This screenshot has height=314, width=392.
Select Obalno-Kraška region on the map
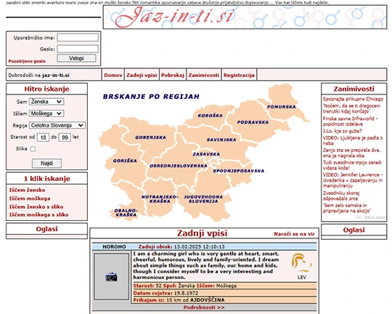[126, 212]
